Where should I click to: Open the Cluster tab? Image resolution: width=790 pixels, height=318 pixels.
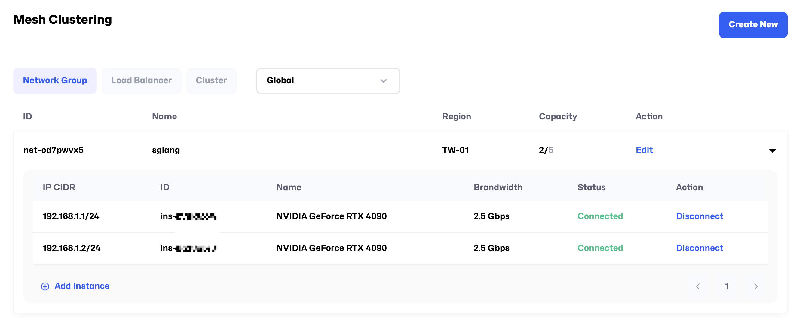point(211,80)
